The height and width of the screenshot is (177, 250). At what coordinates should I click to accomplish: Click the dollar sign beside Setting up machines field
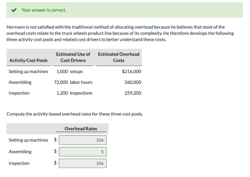click(55, 139)
